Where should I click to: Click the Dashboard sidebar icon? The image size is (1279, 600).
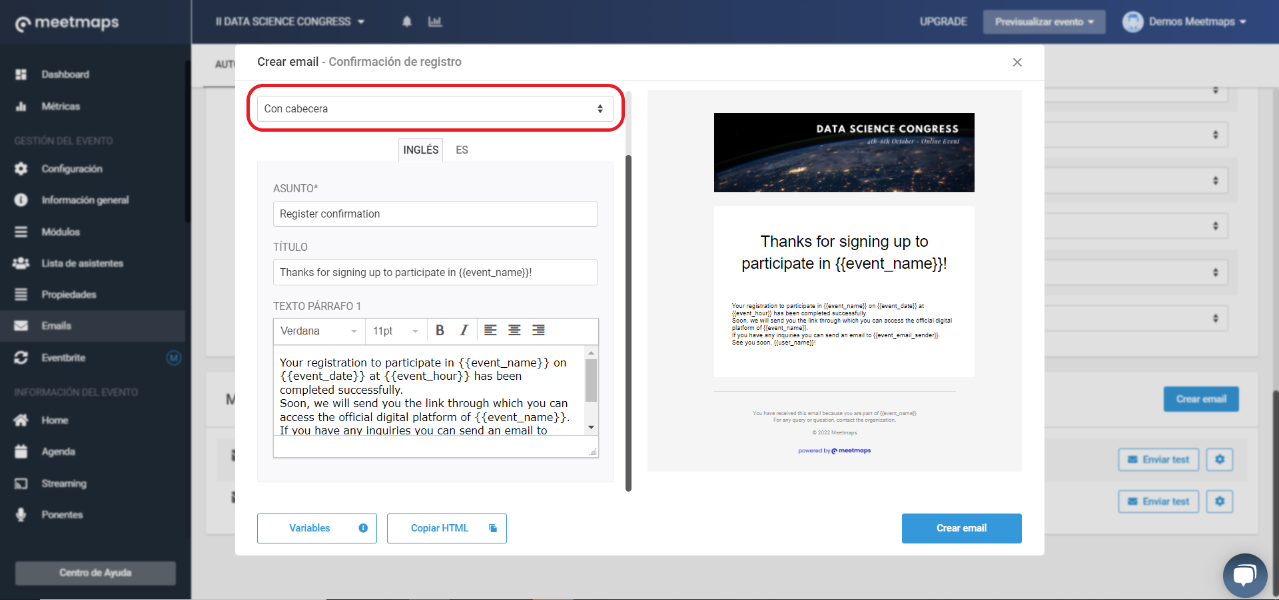click(21, 75)
